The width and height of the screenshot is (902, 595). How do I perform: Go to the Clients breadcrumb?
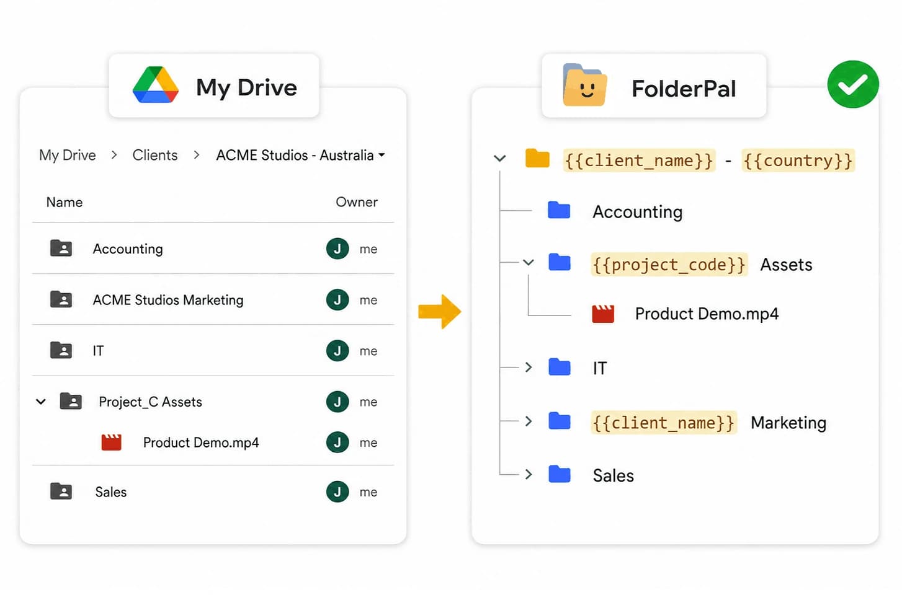coord(155,155)
